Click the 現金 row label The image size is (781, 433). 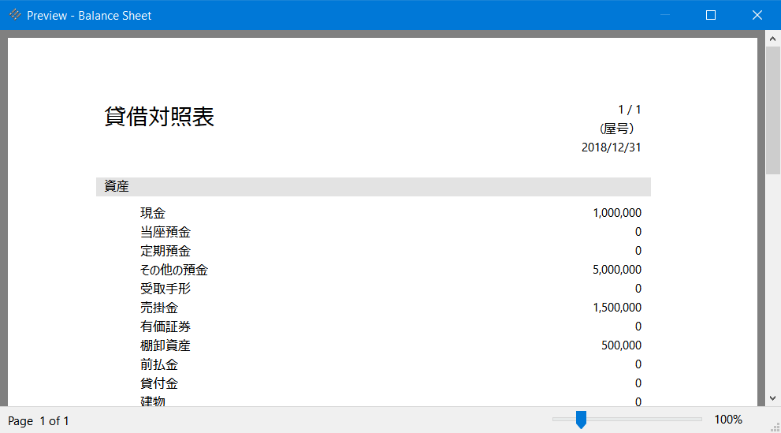pyautogui.click(x=153, y=213)
